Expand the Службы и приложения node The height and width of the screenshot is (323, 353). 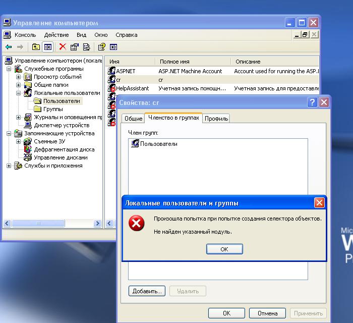point(9,166)
